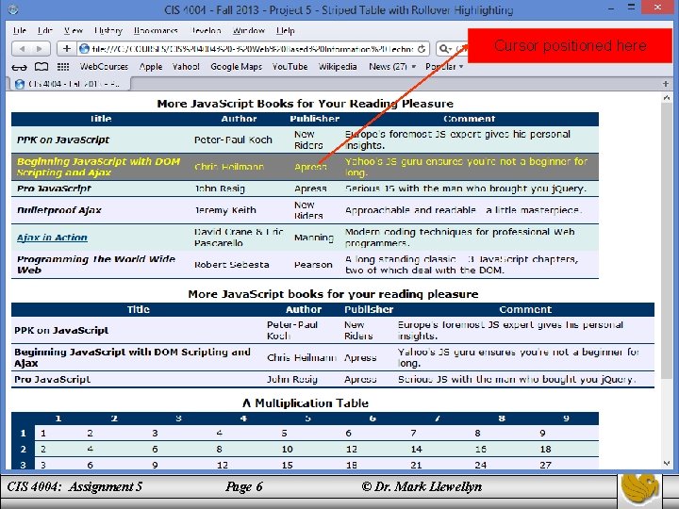679x509 pixels.
Task: Click 'PPK on JavaScript' in first table
Action: point(63,140)
